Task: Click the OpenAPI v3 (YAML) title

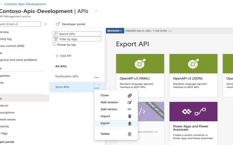Action: click(x=135, y=78)
